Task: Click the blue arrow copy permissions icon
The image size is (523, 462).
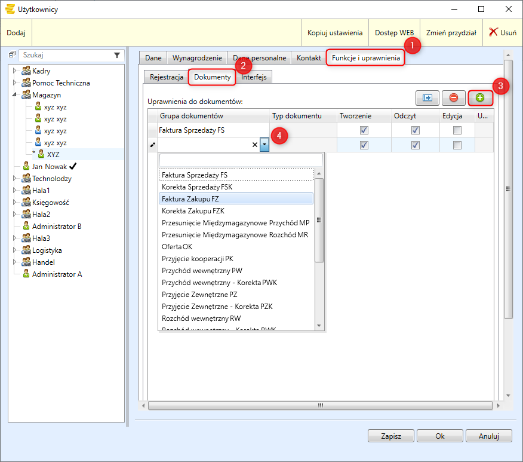Action: point(427,97)
